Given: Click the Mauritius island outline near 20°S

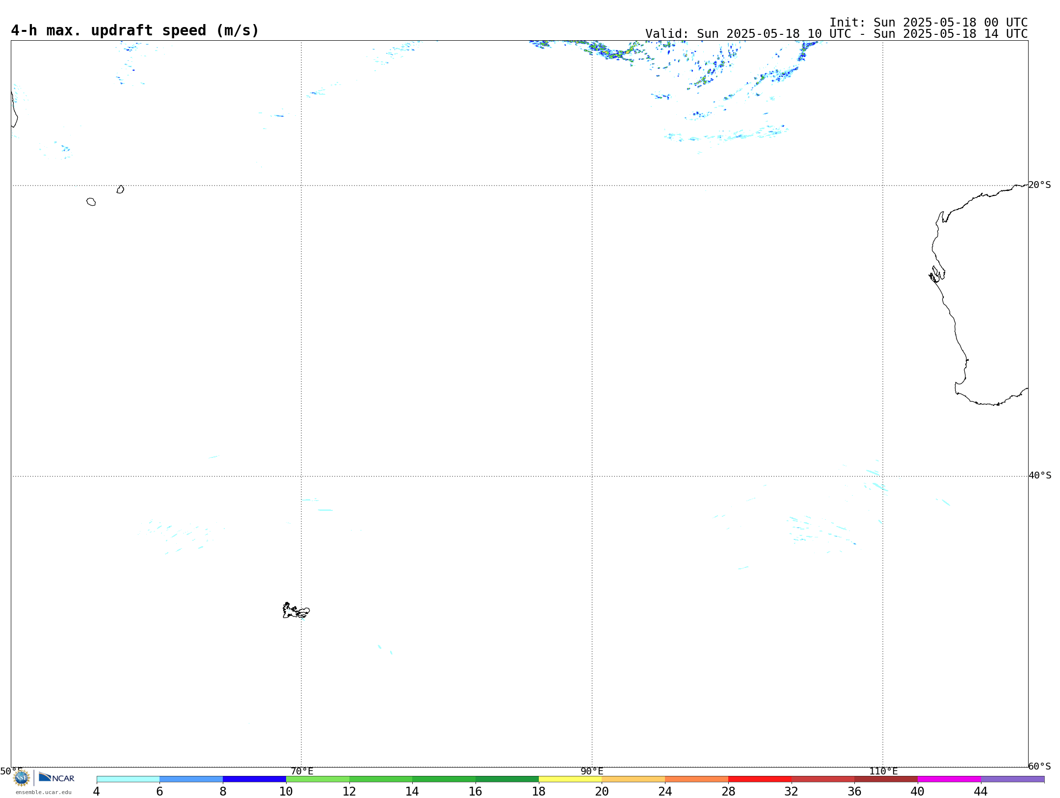Looking at the screenshot, I should [x=120, y=189].
